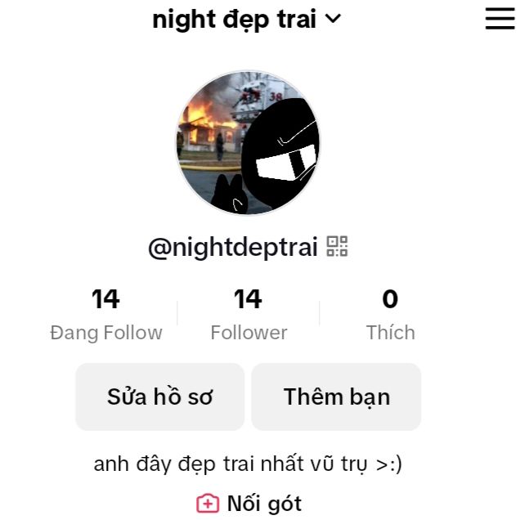This screenshot has height=520, width=520.
Task: Click the Sửa hồ sơ button
Action: [160, 397]
